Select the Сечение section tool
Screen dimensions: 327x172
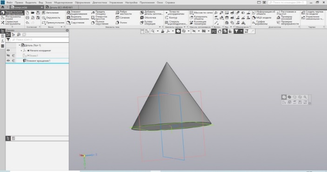123,18
